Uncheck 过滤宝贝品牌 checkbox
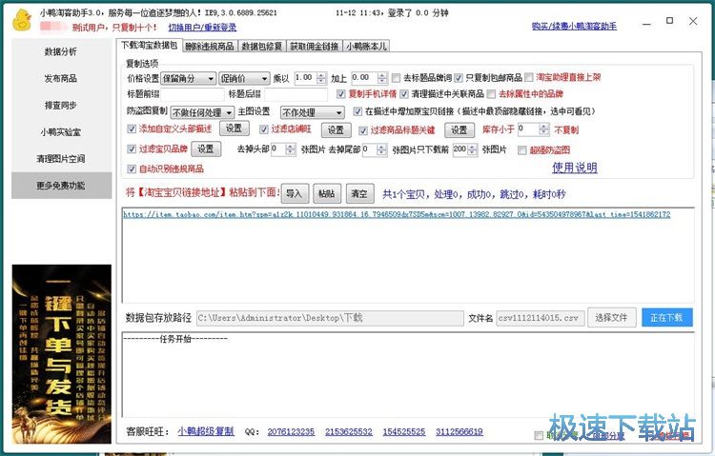Image resolution: width=715 pixels, height=456 pixels. coord(132,149)
